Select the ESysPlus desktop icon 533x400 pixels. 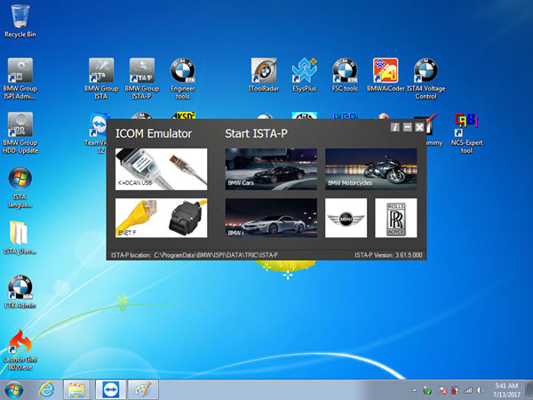click(x=304, y=75)
